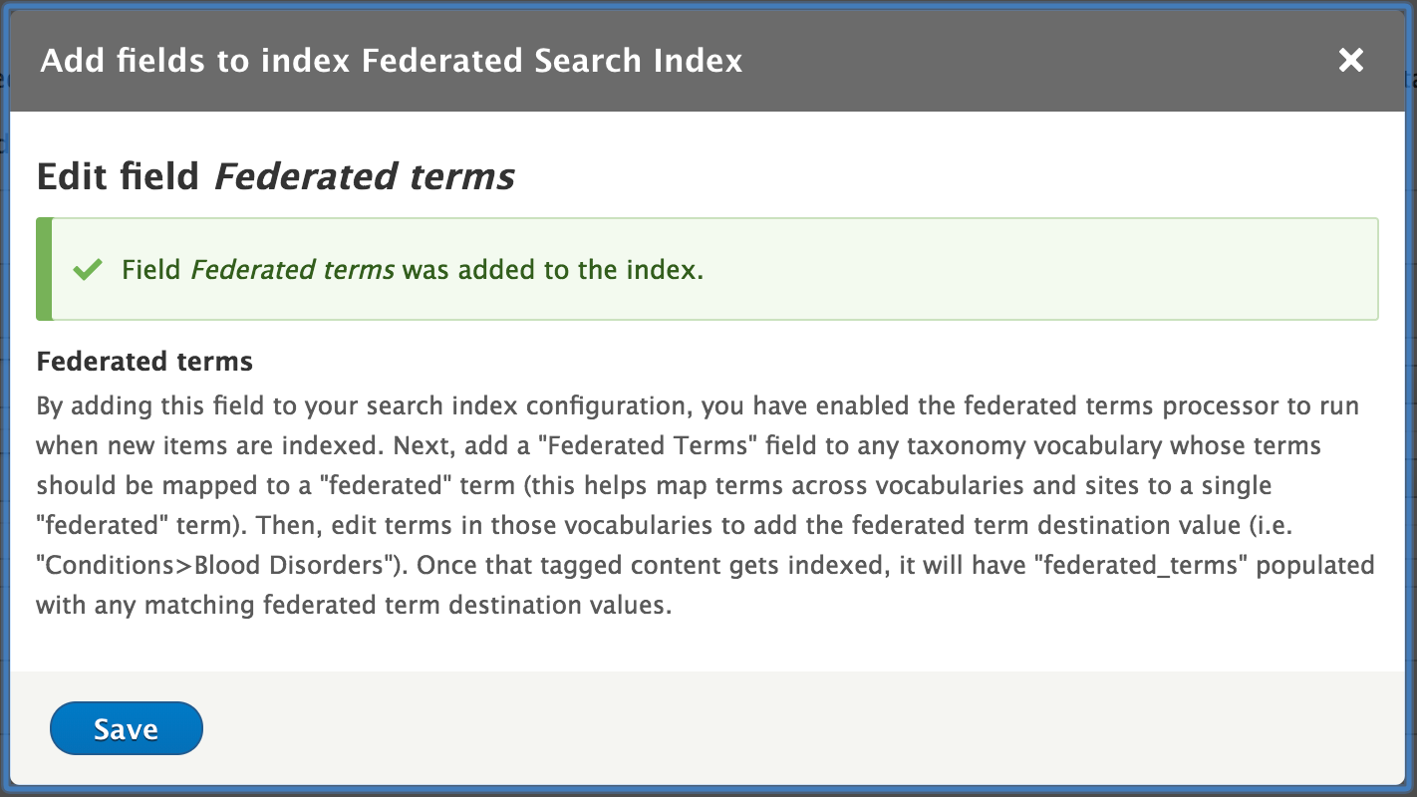Click the blue Save button
Viewport: 1417px width, 797px height.
(x=126, y=728)
